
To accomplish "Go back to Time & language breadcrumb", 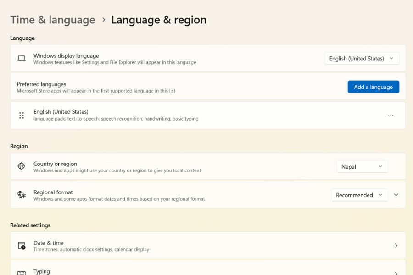I will tap(53, 20).
